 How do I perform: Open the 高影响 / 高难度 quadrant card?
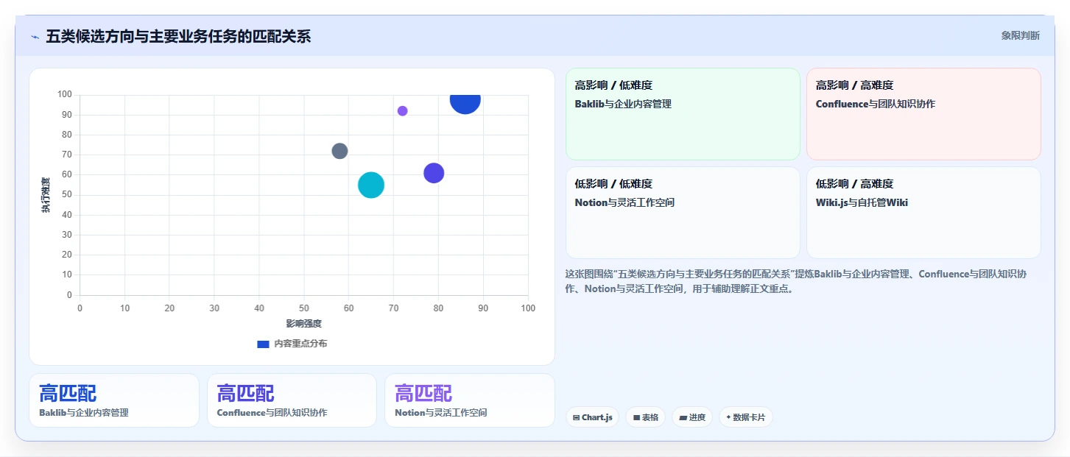923,114
